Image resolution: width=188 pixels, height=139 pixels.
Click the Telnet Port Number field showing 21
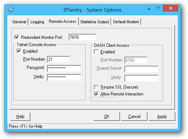[59, 60]
